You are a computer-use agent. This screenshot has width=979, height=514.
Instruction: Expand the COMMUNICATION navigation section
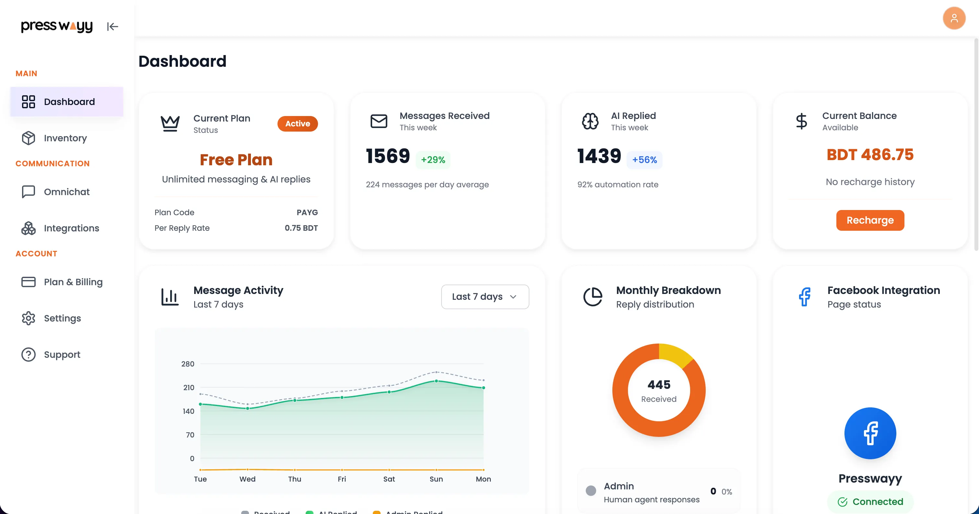click(53, 163)
